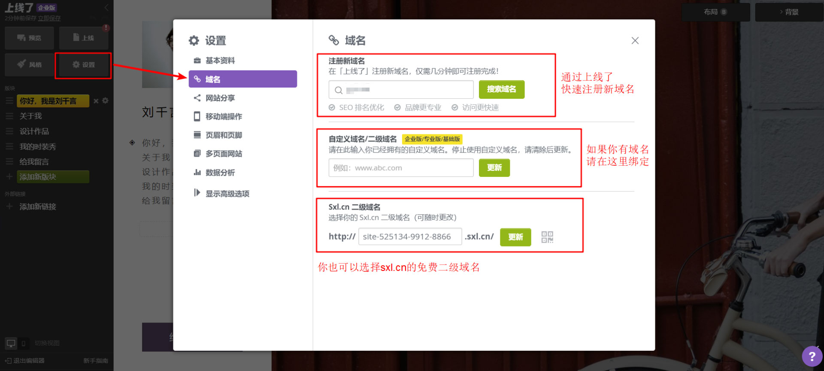Open the help question mark button
This screenshot has width=824, height=371.
click(x=812, y=356)
